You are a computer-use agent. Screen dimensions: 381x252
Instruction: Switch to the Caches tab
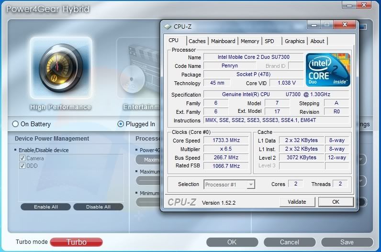click(x=197, y=41)
